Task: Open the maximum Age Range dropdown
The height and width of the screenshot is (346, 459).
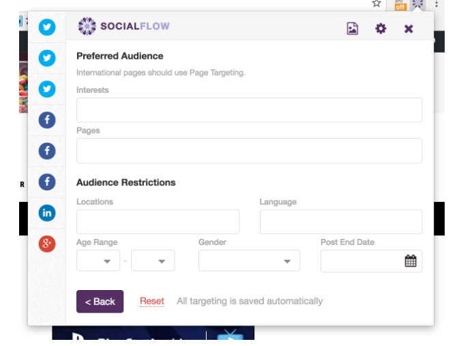Action: click(153, 261)
